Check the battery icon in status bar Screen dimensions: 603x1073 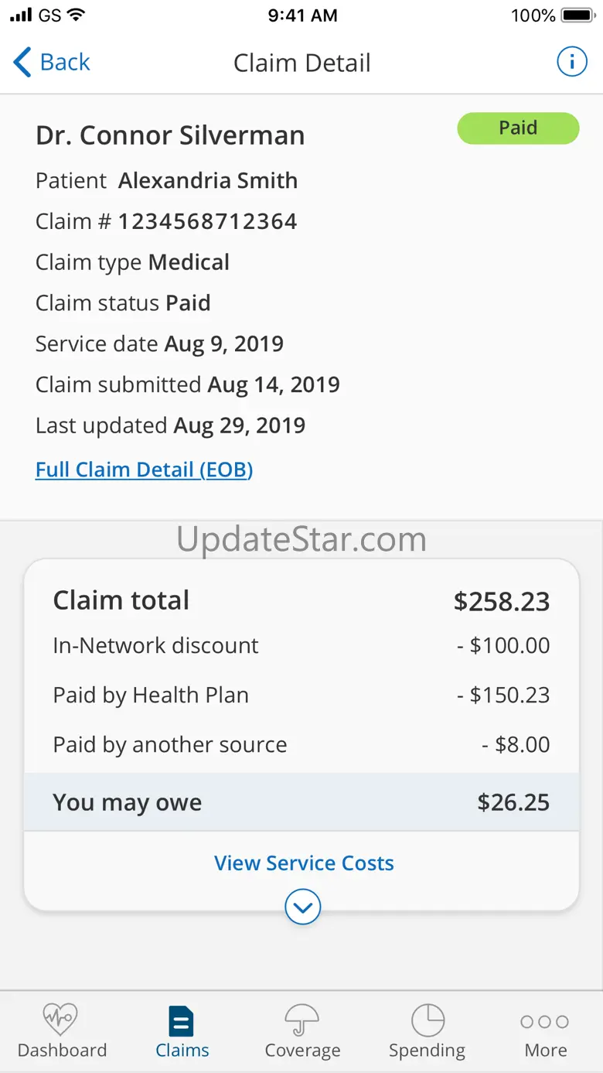click(577, 15)
